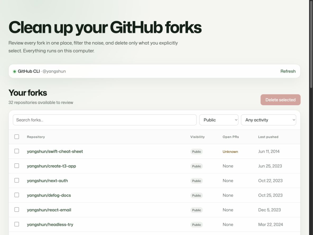Click the Public badge for defog-docs

(197, 195)
